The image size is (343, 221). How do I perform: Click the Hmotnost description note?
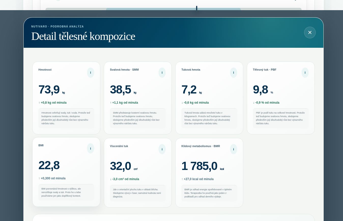[x=66, y=118]
